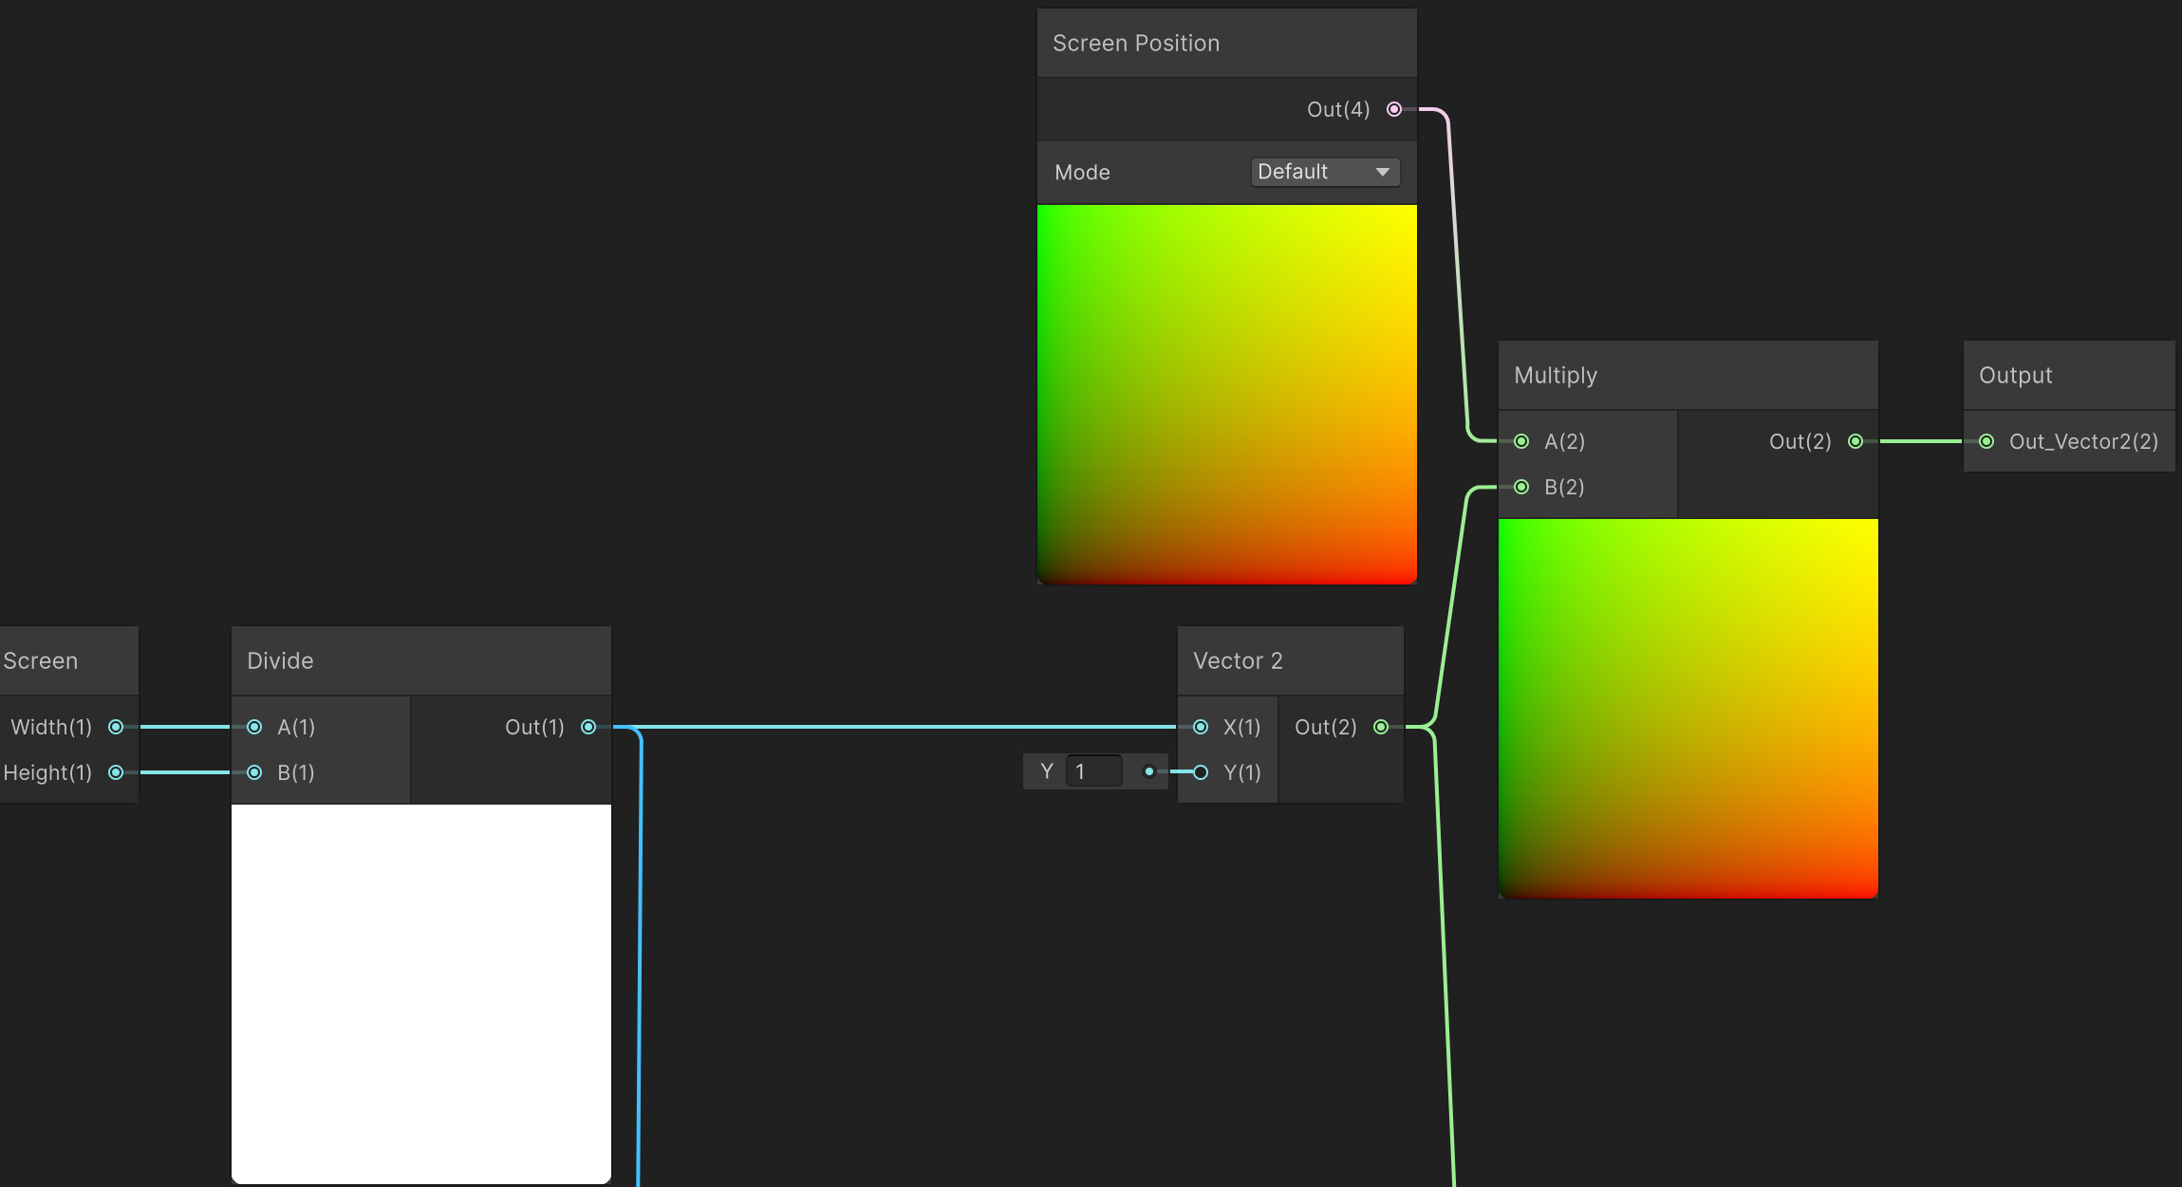The height and width of the screenshot is (1187, 2182).
Task: Click Screen node Height(1) output port
Action: [x=116, y=772]
